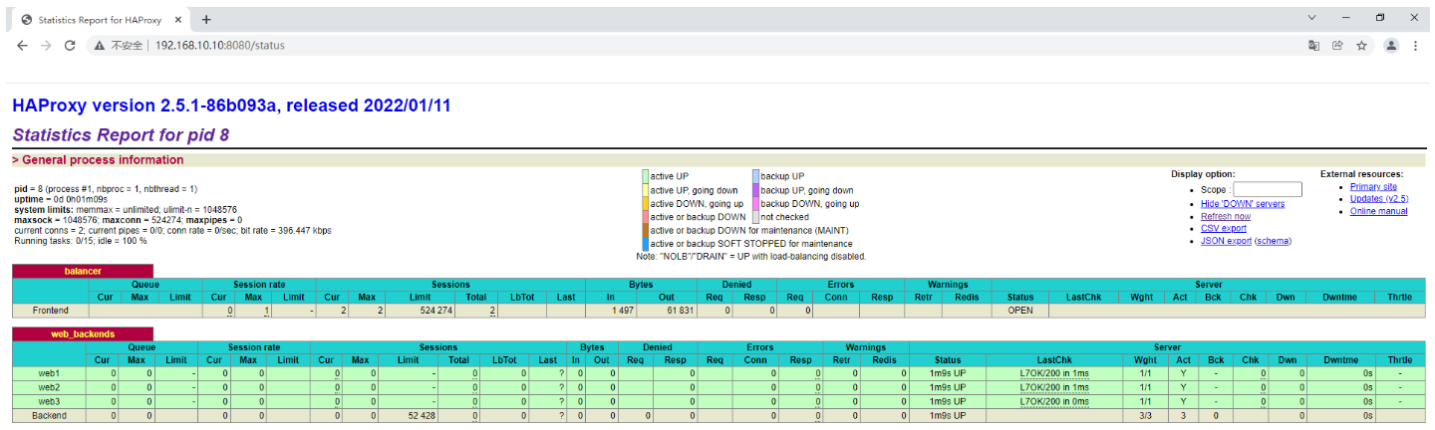
Task: Click the balancer Sessions column header
Action: click(451, 285)
